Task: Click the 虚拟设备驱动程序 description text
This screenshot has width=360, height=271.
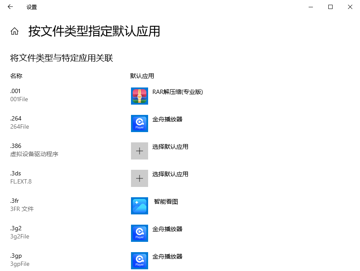Action: click(34, 154)
